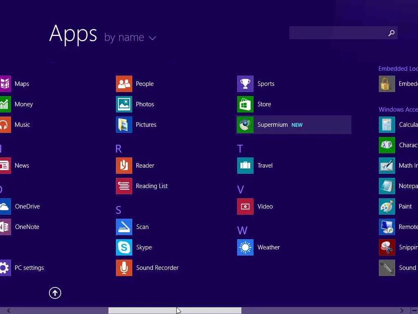418x314 pixels.
Task: Click the 'PC settings' label
Action: coord(29,268)
